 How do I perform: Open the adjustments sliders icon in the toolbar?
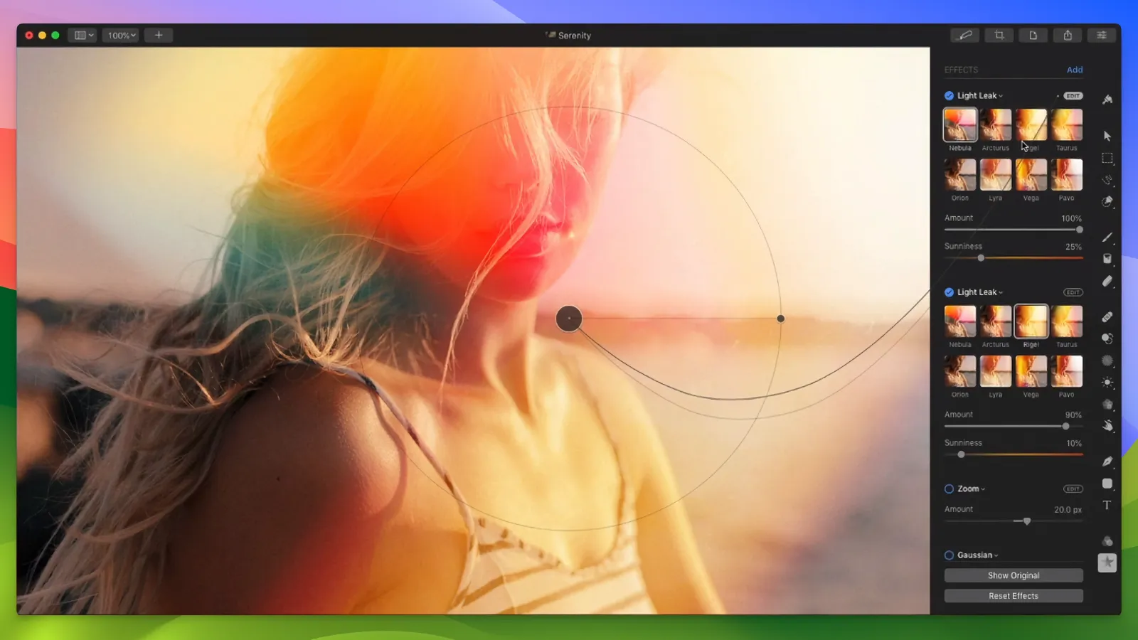1101,35
